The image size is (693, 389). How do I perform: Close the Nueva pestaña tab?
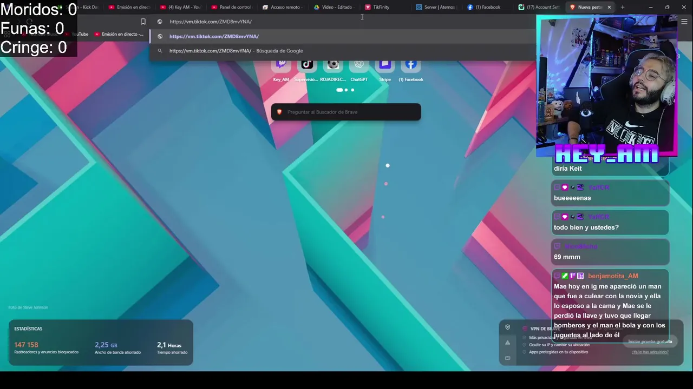point(609,7)
